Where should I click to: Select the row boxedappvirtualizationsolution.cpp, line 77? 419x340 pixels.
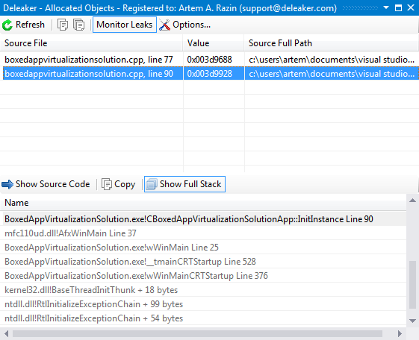coord(209,60)
